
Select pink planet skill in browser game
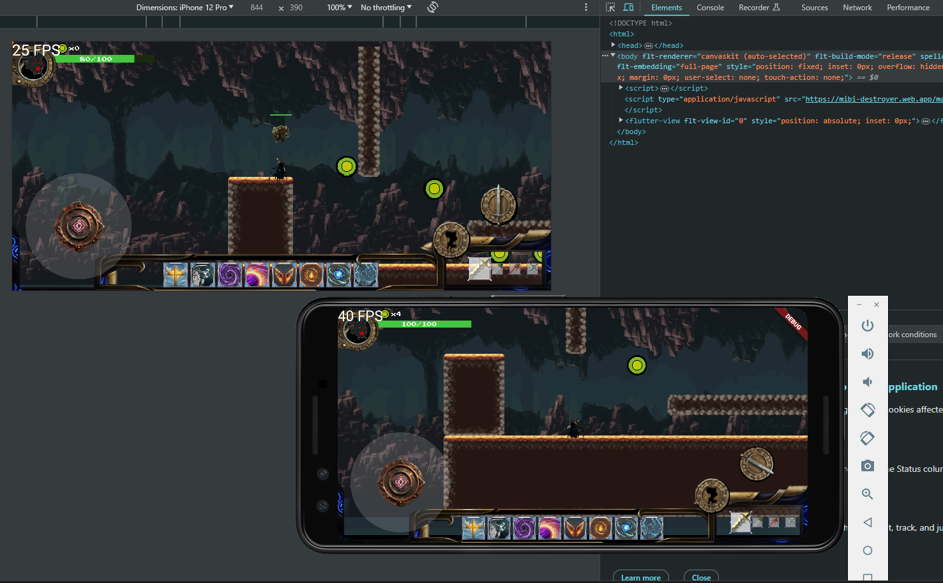click(257, 275)
